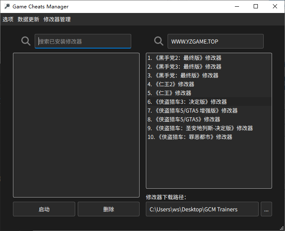
Task: Pick 《侠盗猎车：罪恶都市》修改器 entry
Action: point(209,137)
